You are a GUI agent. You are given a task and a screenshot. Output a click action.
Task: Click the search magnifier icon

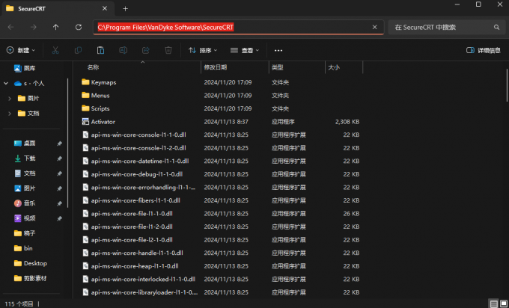[x=497, y=27]
